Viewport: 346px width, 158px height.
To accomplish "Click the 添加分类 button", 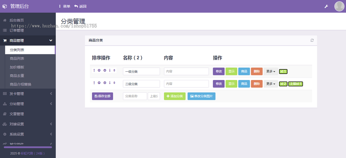I will click(x=175, y=96).
